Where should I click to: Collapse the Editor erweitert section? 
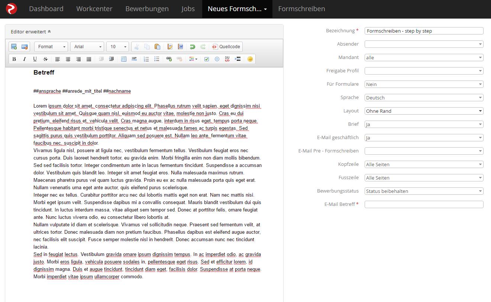[31, 32]
